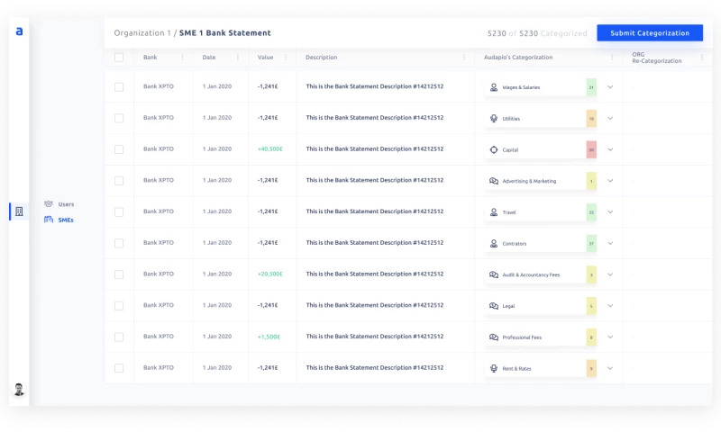Check the Wages & Salaries row checkbox
Viewport: 721px width, 432px height.
(x=119, y=87)
